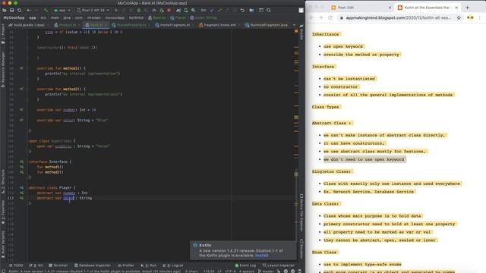Open the Device File Explorer side panel
This screenshot has height=273, width=486.
click(x=301, y=212)
